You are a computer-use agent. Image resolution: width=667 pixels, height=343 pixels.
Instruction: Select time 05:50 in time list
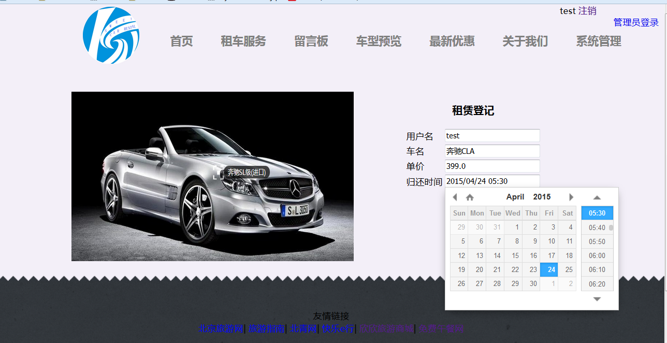pos(597,241)
